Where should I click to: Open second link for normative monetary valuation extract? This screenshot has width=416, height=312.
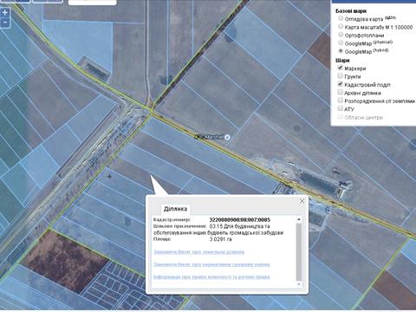pos(211,264)
